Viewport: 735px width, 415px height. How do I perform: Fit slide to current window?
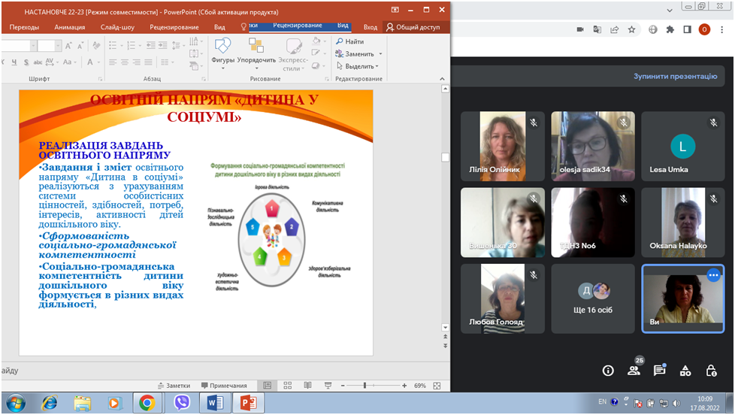pyautogui.click(x=437, y=386)
